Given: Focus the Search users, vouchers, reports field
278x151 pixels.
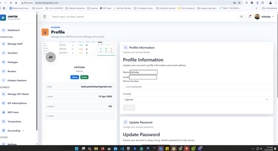Looking at the screenshot, I should pyautogui.click(x=88, y=17).
